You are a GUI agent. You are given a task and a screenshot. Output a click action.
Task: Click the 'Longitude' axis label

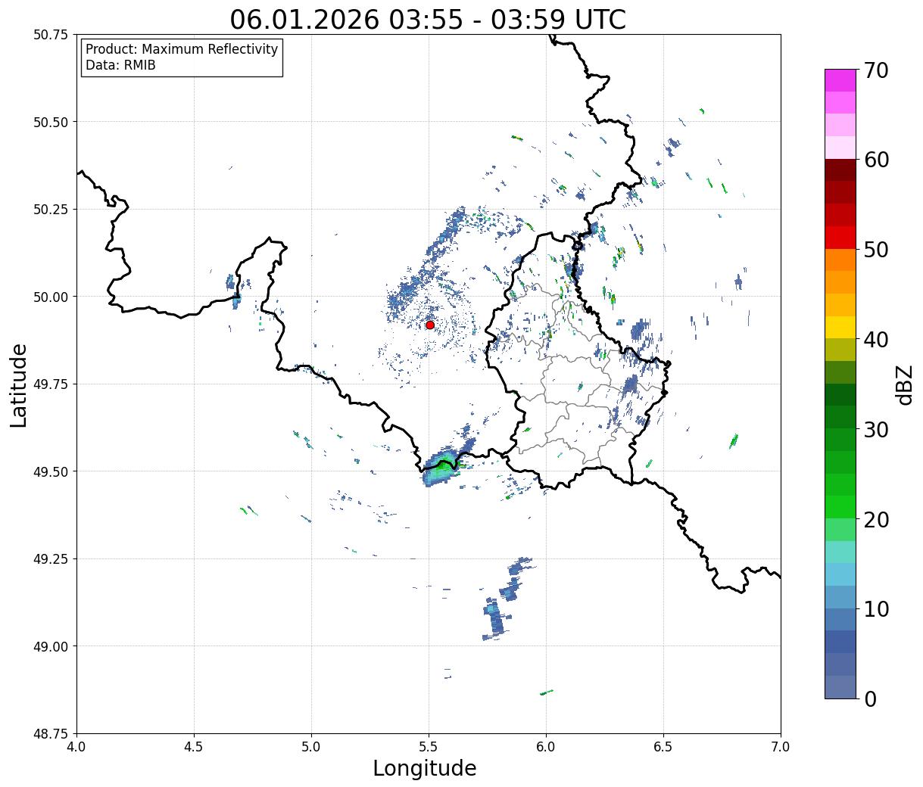pos(424,768)
